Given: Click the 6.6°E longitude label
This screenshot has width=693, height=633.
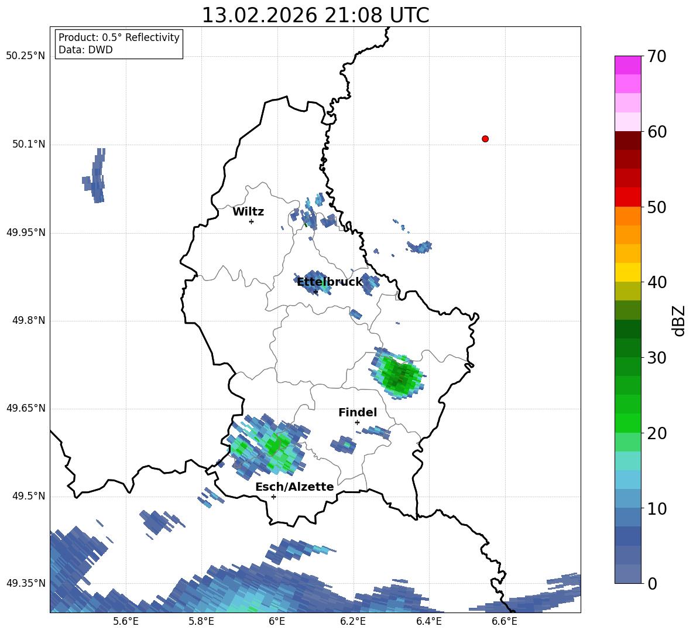Looking at the screenshot, I should (505, 621).
